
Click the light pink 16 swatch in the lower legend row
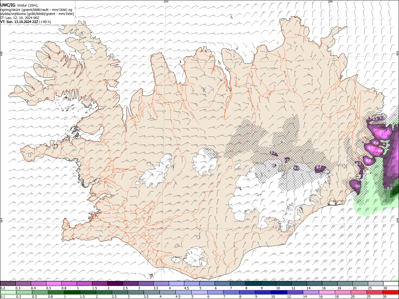pyautogui.click(x=327, y=292)
